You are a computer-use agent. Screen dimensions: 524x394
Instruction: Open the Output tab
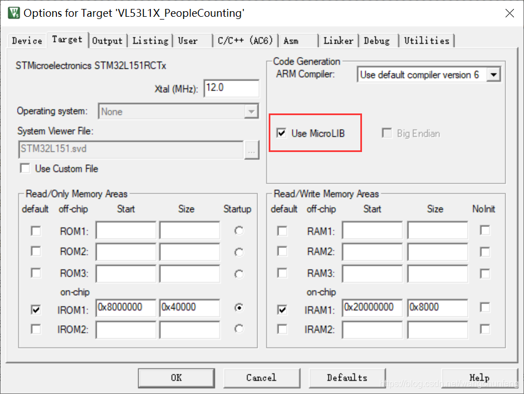coord(107,41)
